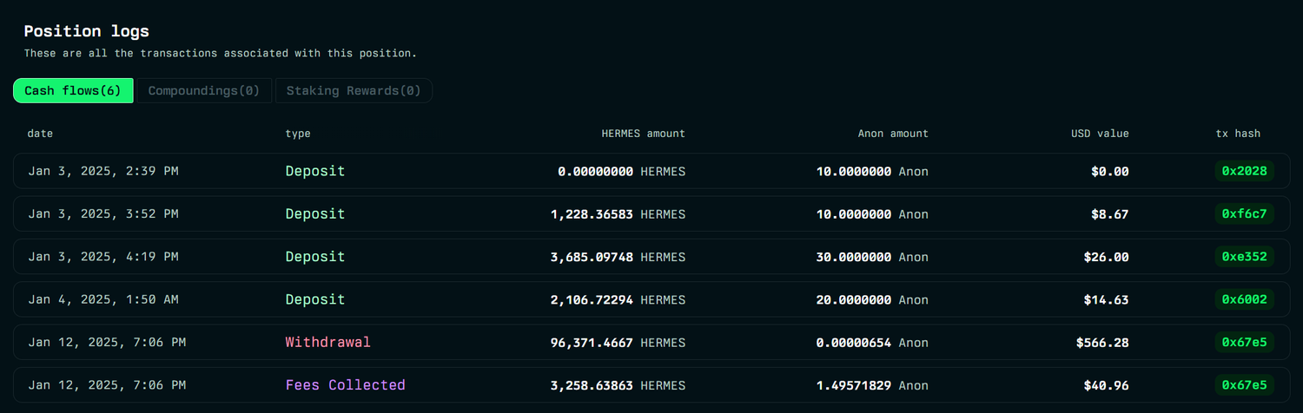Switch to the Cash flows(6) tab
1303x413 pixels.
[x=73, y=91]
